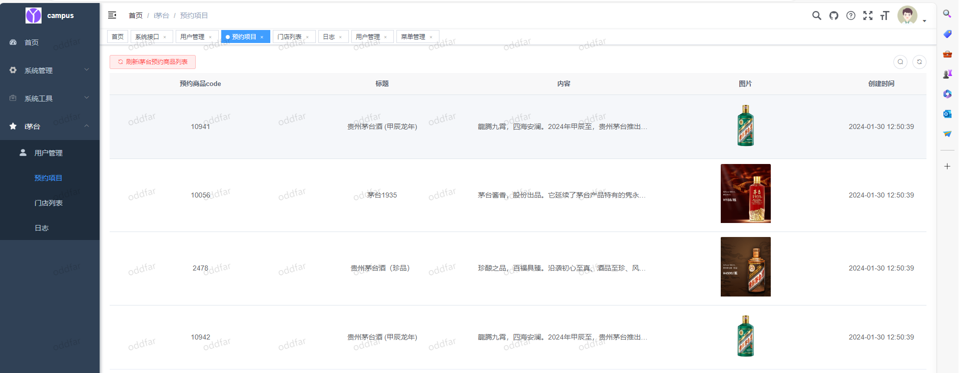Click the 刷新i茅台预约商品列表 button
This screenshot has width=960, height=373.
click(x=153, y=62)
